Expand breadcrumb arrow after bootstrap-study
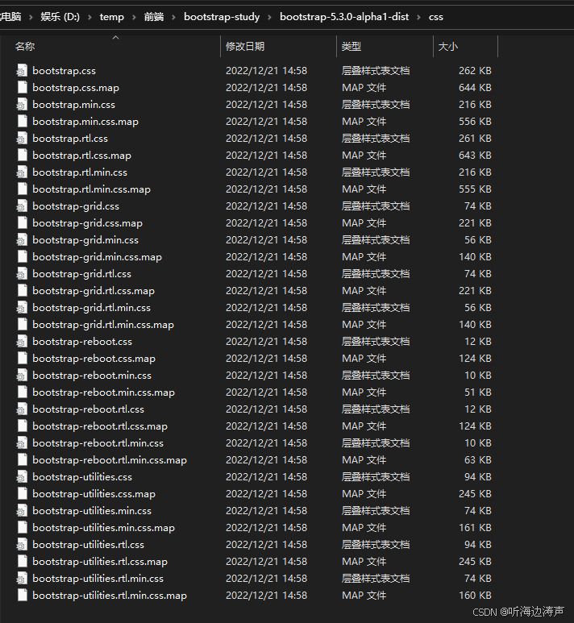This screenshot has height=623, width=574. 270,17
